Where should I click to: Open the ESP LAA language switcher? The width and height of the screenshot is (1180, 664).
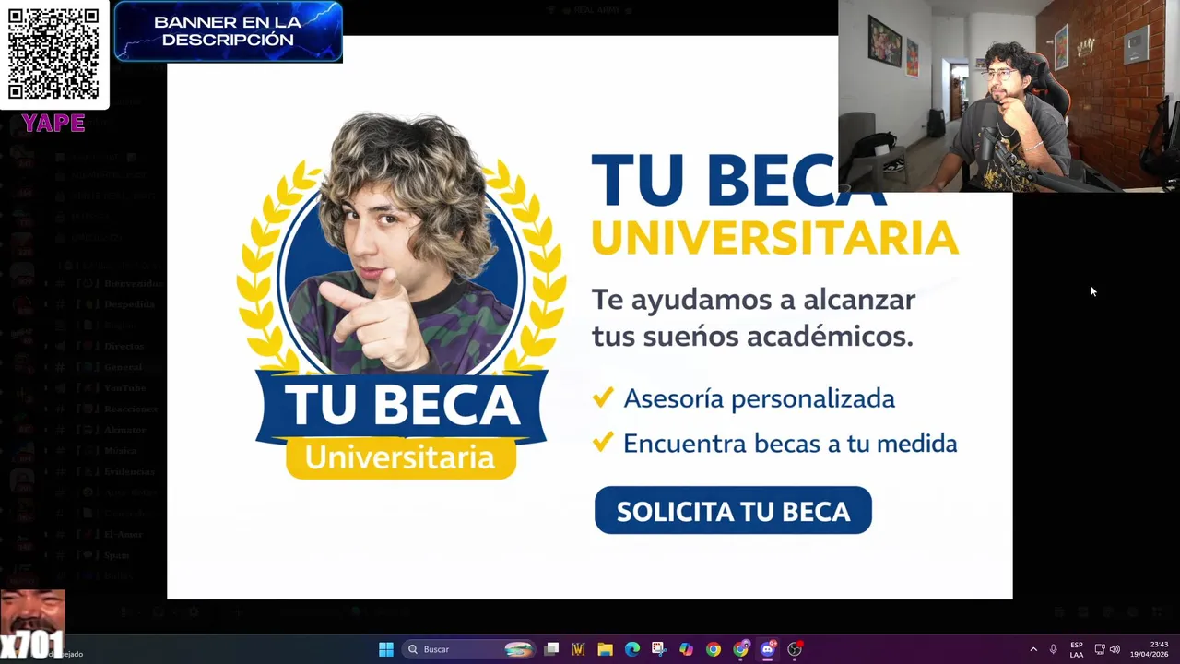[x=1077, y=649]
